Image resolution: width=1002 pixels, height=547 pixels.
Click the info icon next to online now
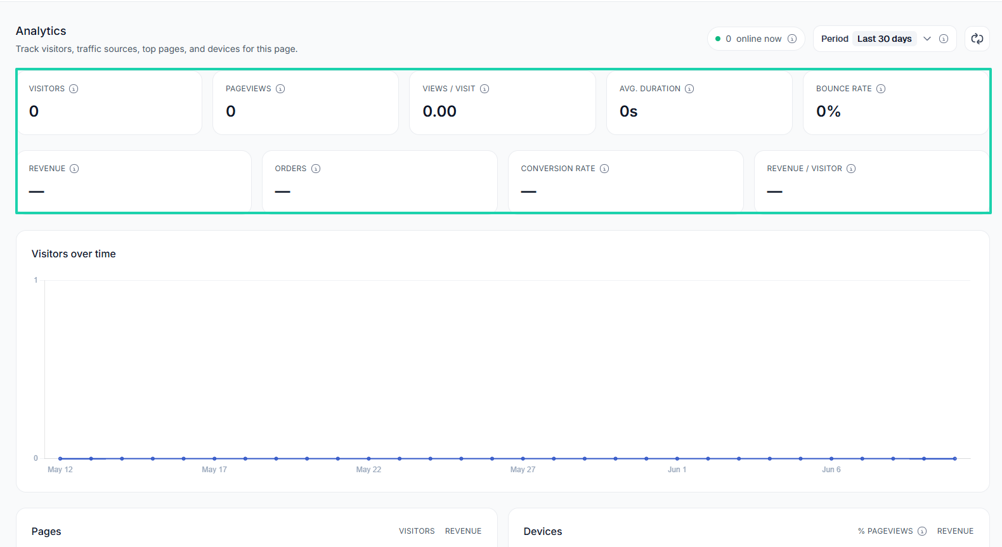click(x=792, y=39)
